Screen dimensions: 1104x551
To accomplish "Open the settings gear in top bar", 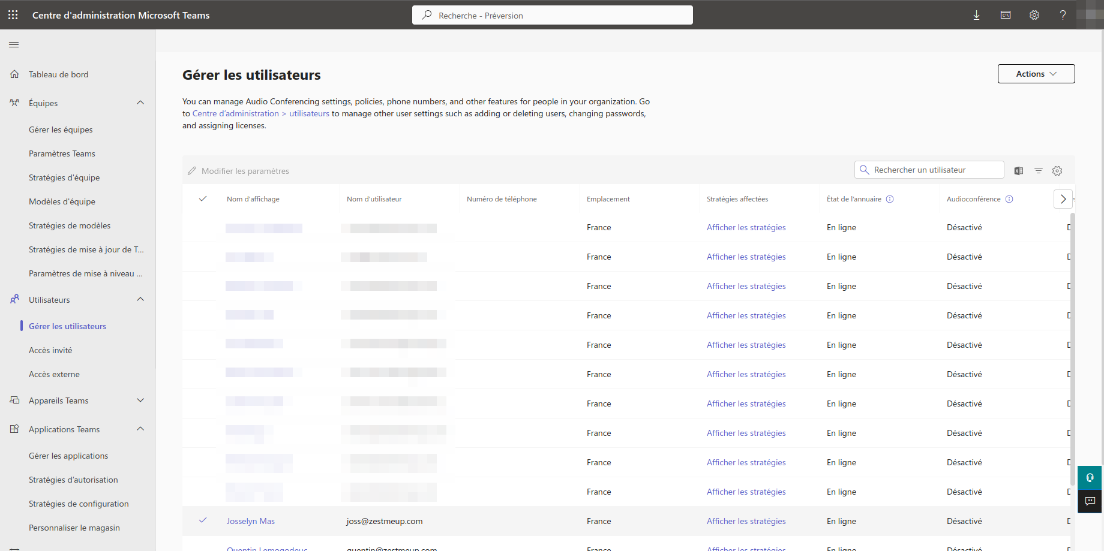I will tap(1034, 15).
